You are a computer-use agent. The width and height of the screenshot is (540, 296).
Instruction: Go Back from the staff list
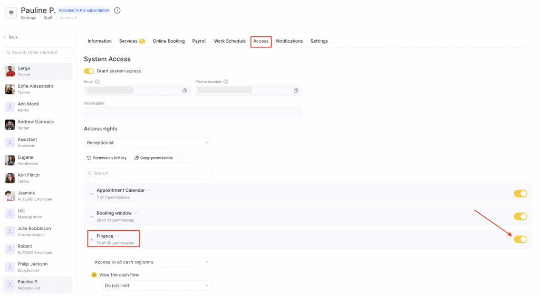pos(11,37)
